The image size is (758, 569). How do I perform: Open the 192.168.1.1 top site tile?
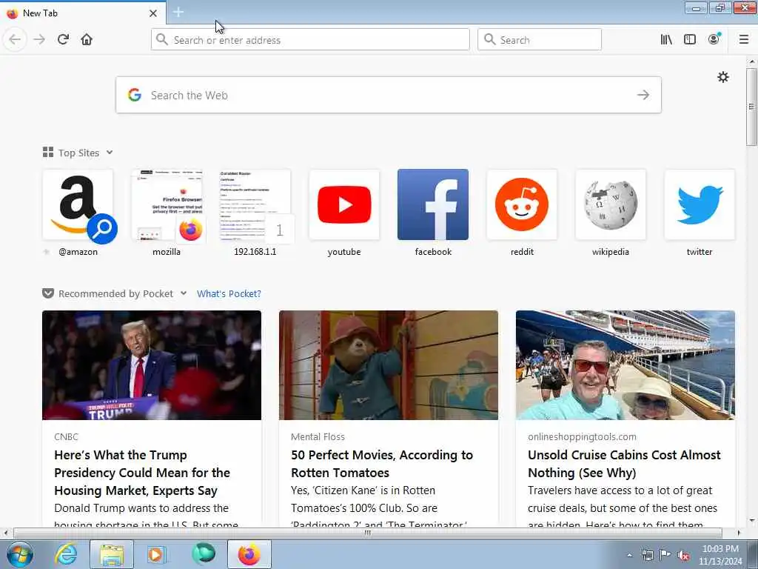(x=255, y=204)
